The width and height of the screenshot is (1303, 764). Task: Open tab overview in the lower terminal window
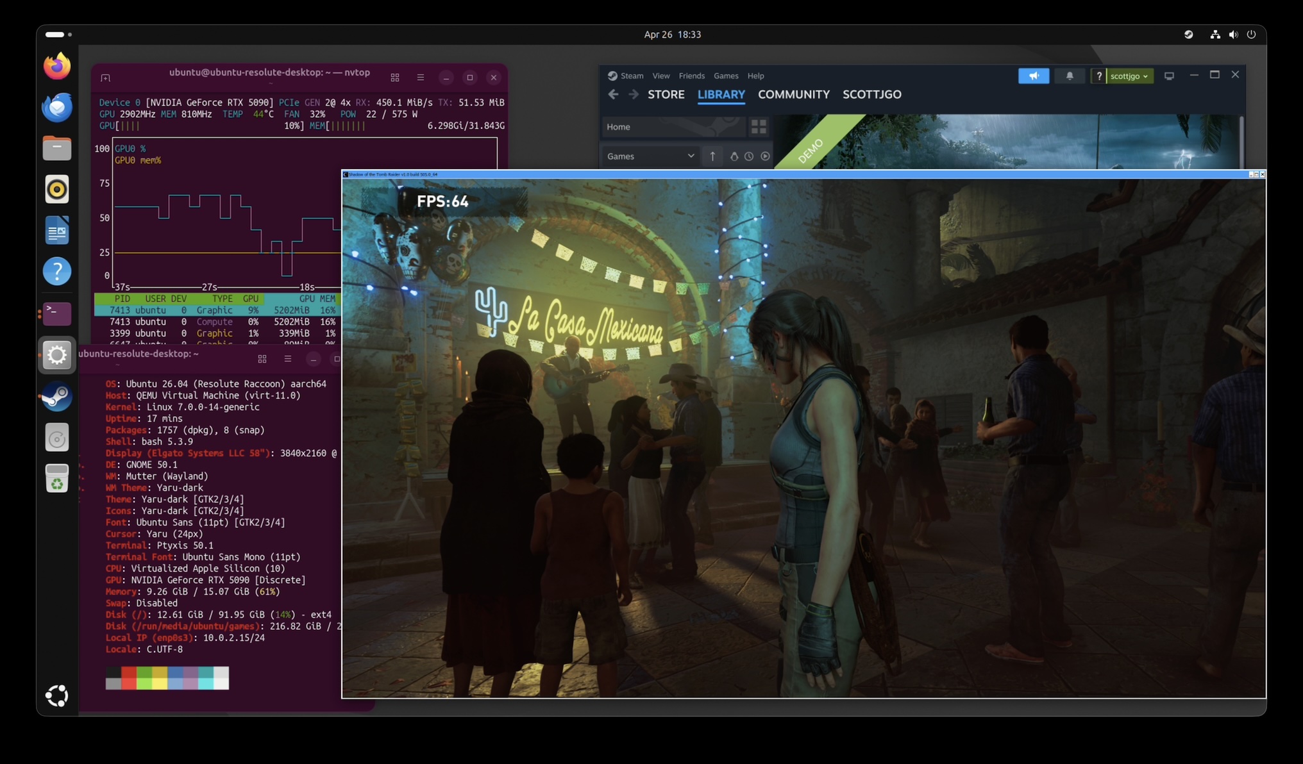(x=262, y=359)
